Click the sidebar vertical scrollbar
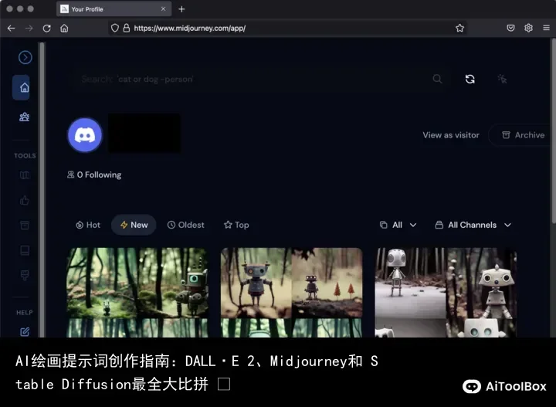556x407 pixels. (42, 190)
